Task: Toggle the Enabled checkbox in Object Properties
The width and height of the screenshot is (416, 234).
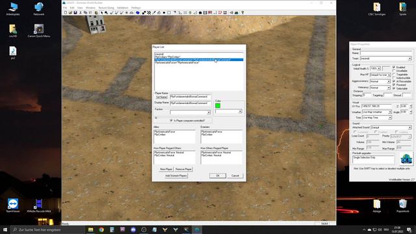Action: pos(394,67)
